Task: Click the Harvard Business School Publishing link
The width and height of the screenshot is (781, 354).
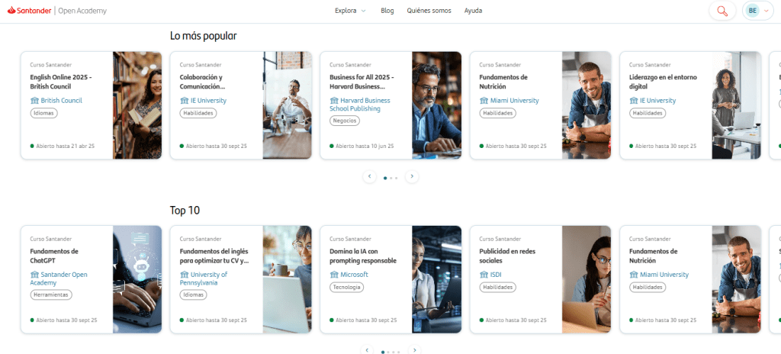Action: 359,105
